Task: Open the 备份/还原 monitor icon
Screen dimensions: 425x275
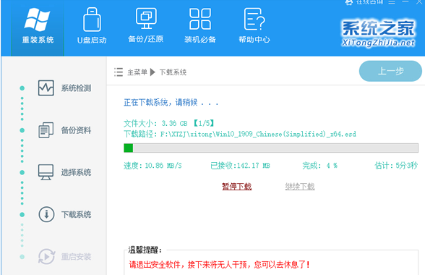Action: pos(146,18)
